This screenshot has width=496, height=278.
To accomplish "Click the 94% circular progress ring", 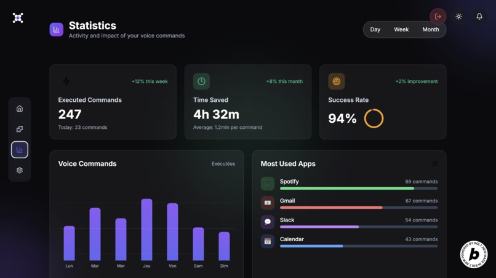I will [x=374, y=118].
